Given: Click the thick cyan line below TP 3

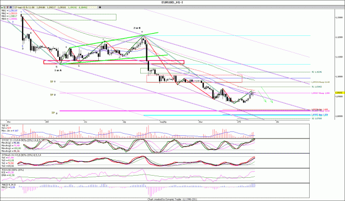Looking at the screenshot, I should 227,115.
